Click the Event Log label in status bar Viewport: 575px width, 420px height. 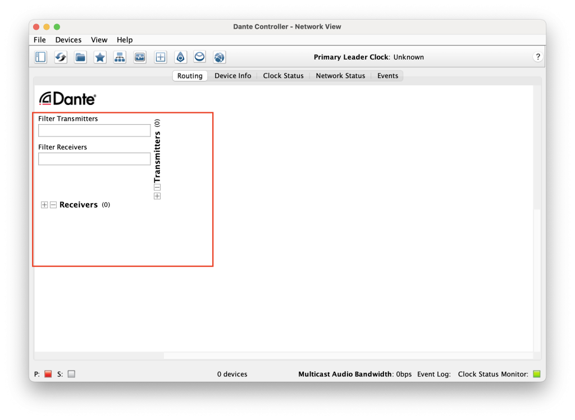pyautogui.click(x=434, y=374)
